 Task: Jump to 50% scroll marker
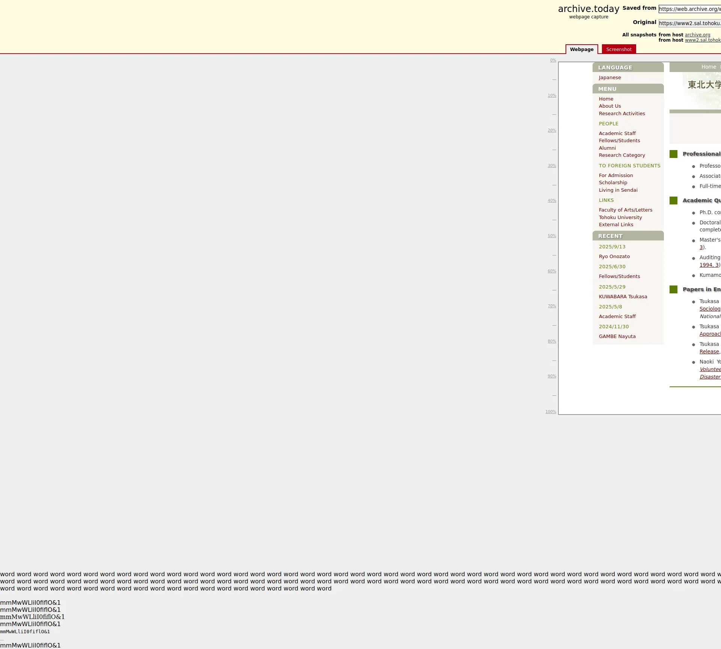[551, 236]
